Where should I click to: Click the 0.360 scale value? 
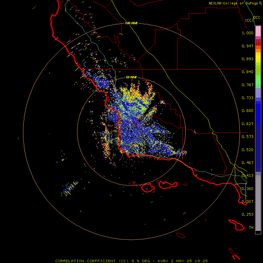pyautogui.click(x=248, y=189)
